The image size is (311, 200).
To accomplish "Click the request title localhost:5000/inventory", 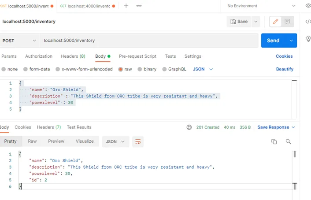I will (x=29, y=22).
